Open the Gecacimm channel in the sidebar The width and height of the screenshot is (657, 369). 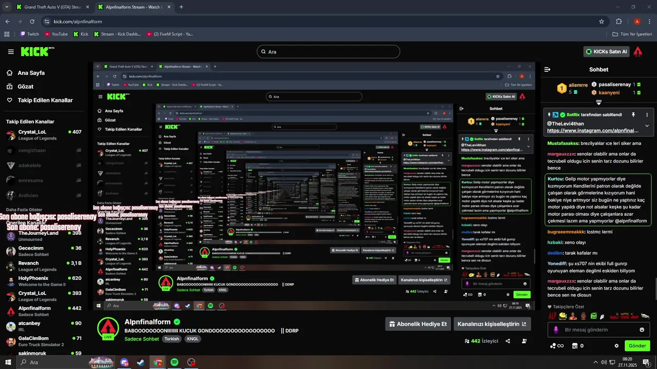pos(44,251)
